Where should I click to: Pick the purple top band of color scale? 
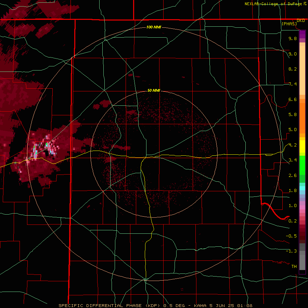[302, 34]
